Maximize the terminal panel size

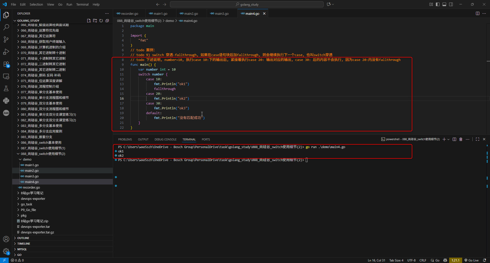tap(477, 139)
